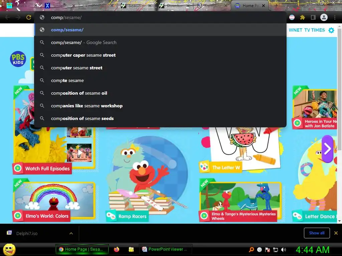Pick 'computer sesame street' suggestion
This screenshot has width=342, height=256.
[160, 68]
